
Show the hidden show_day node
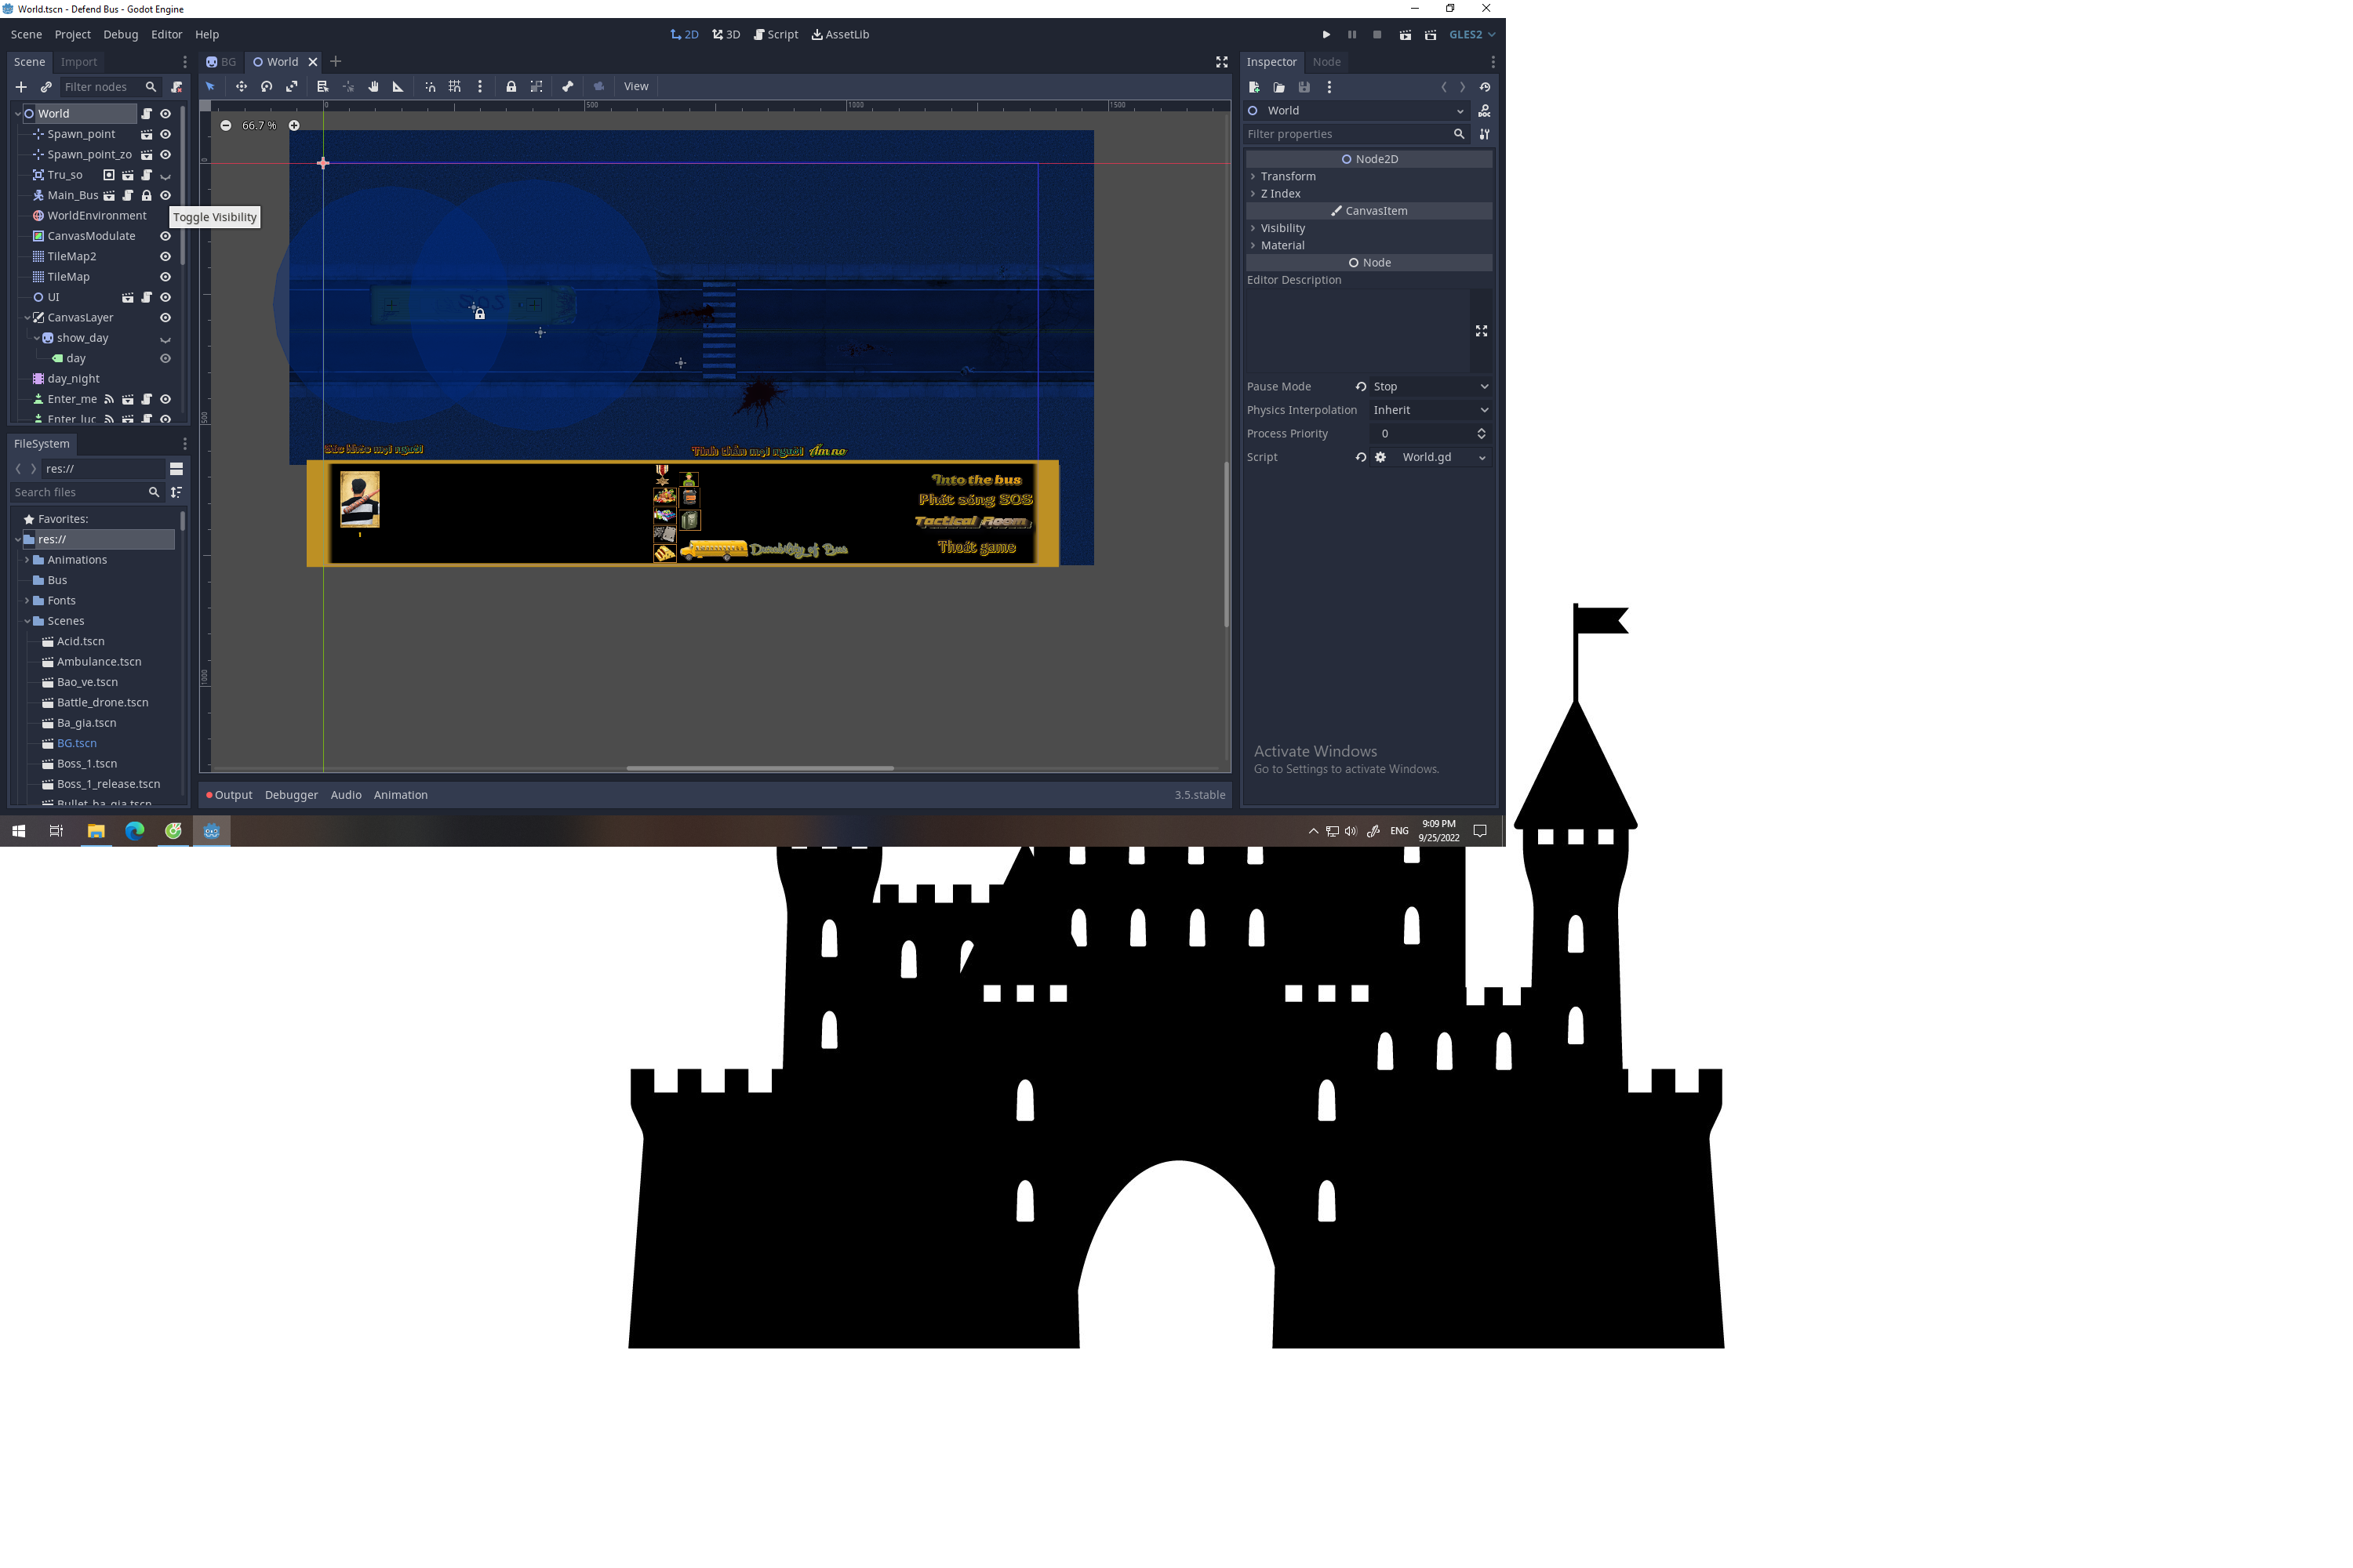(165, 338)
